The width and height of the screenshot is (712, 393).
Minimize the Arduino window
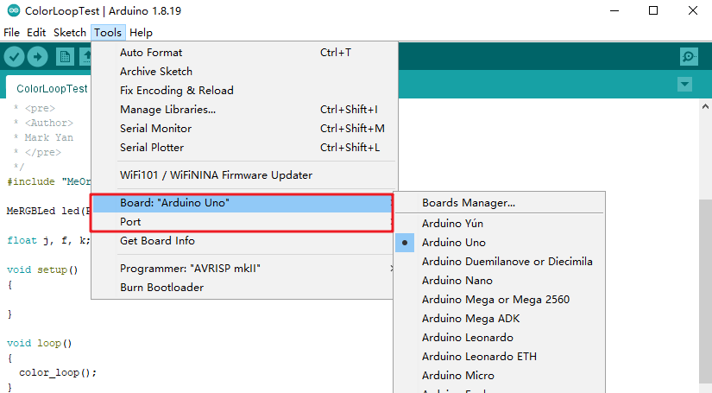(x=614, y=10)
